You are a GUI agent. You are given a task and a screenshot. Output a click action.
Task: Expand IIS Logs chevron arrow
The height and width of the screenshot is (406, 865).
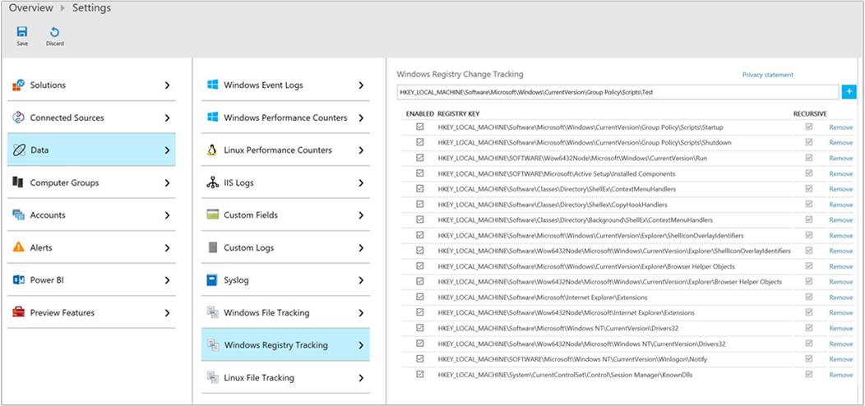pos(361,182)
